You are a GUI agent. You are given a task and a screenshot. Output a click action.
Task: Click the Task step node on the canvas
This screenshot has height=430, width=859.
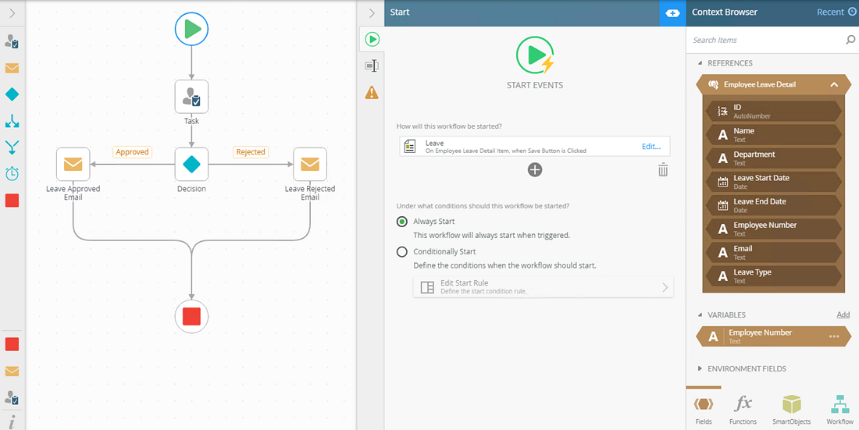coord(191,97)
